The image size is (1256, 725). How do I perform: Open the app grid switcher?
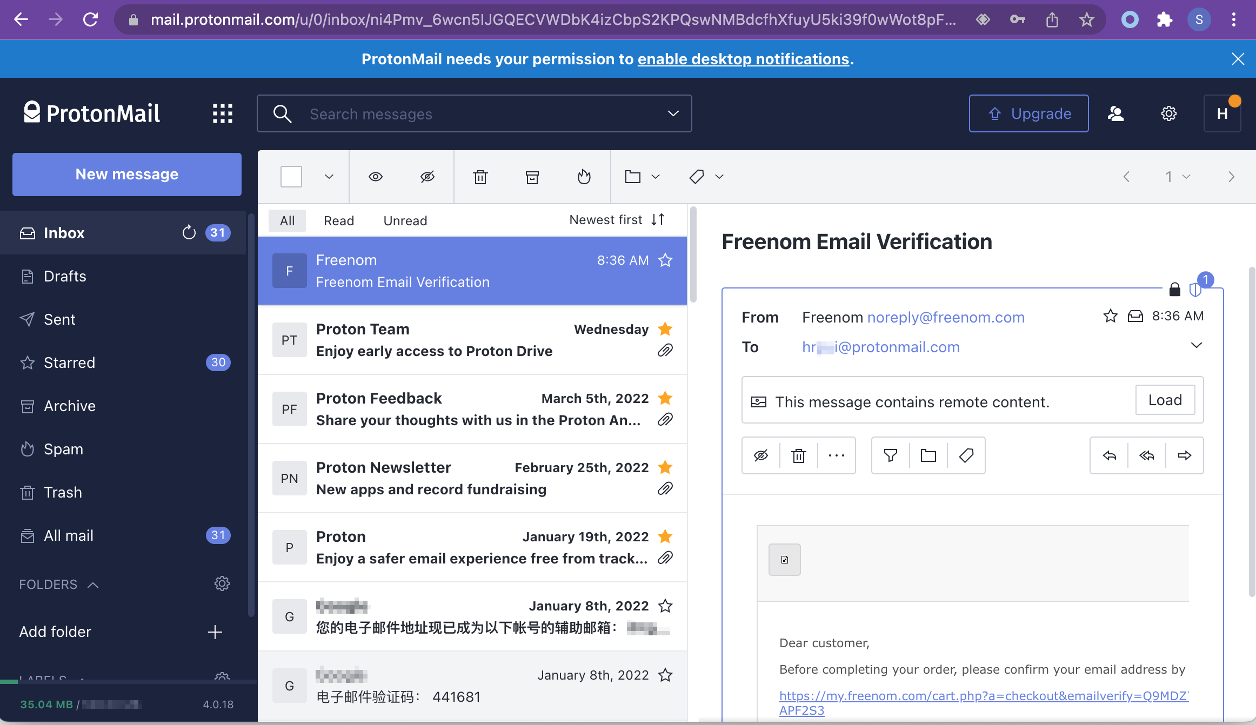pos(222,113)
